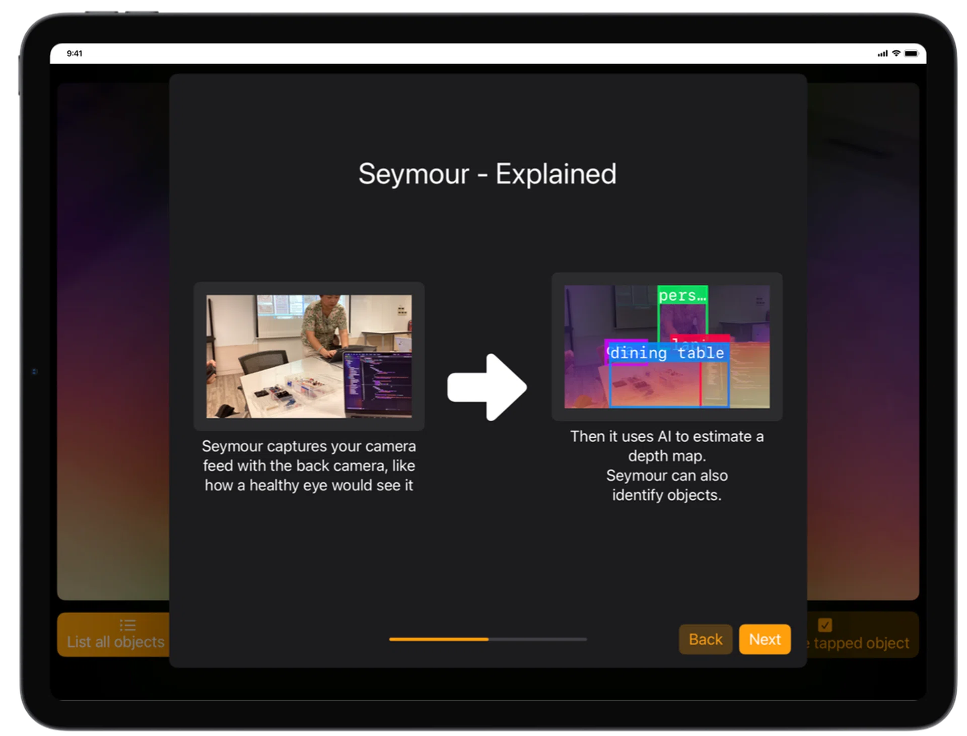Click the list icon above List all objects
The width and height of the screenshot is (967, 736).
127,625
